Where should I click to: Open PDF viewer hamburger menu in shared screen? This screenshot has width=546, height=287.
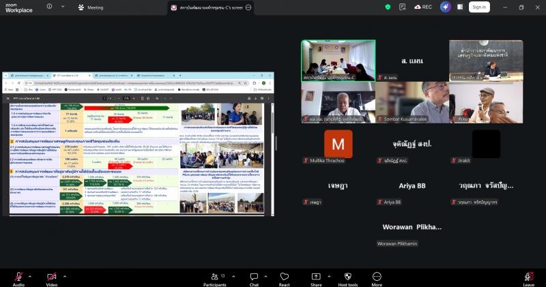(x=8, y=98)
